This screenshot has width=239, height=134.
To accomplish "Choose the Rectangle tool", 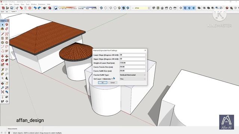I will click(3, 38).
